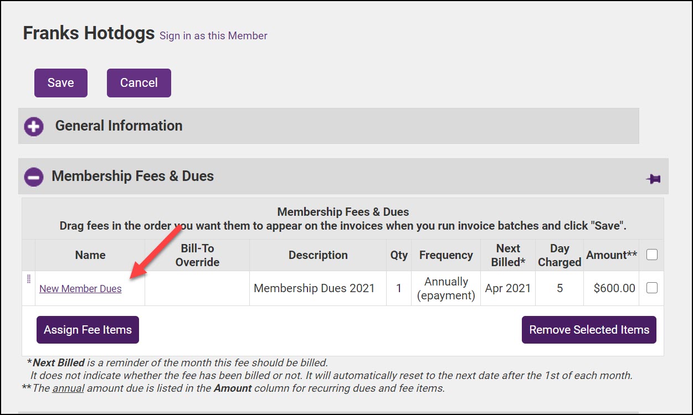Open the General Information section header
Screen dimensions: 693x415
click(x=119, y=126)
